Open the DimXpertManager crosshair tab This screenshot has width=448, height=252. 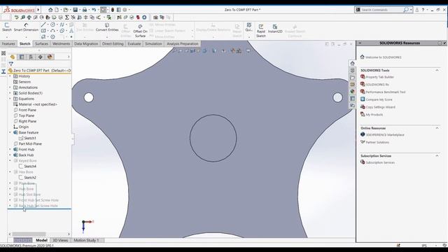point(41,57)
